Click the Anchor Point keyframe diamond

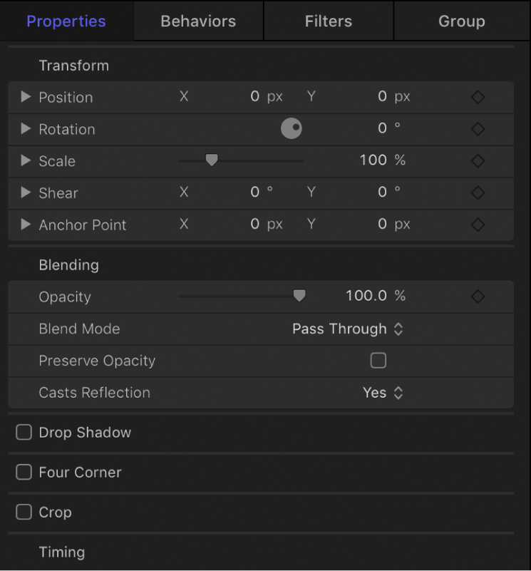(478, 225)
